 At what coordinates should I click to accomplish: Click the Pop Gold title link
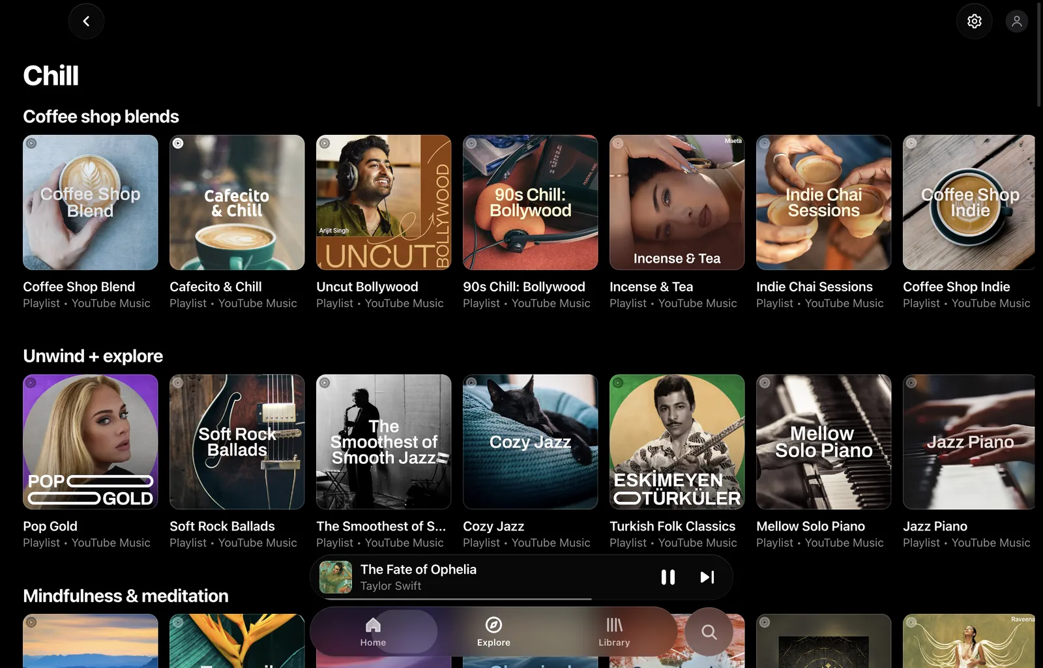pos(50,526)
